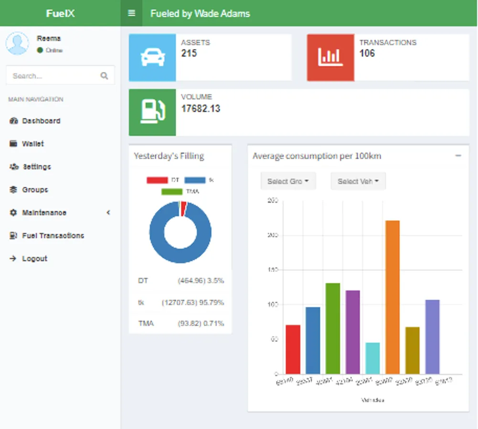Click the red DT donut slice

point(183,208)
